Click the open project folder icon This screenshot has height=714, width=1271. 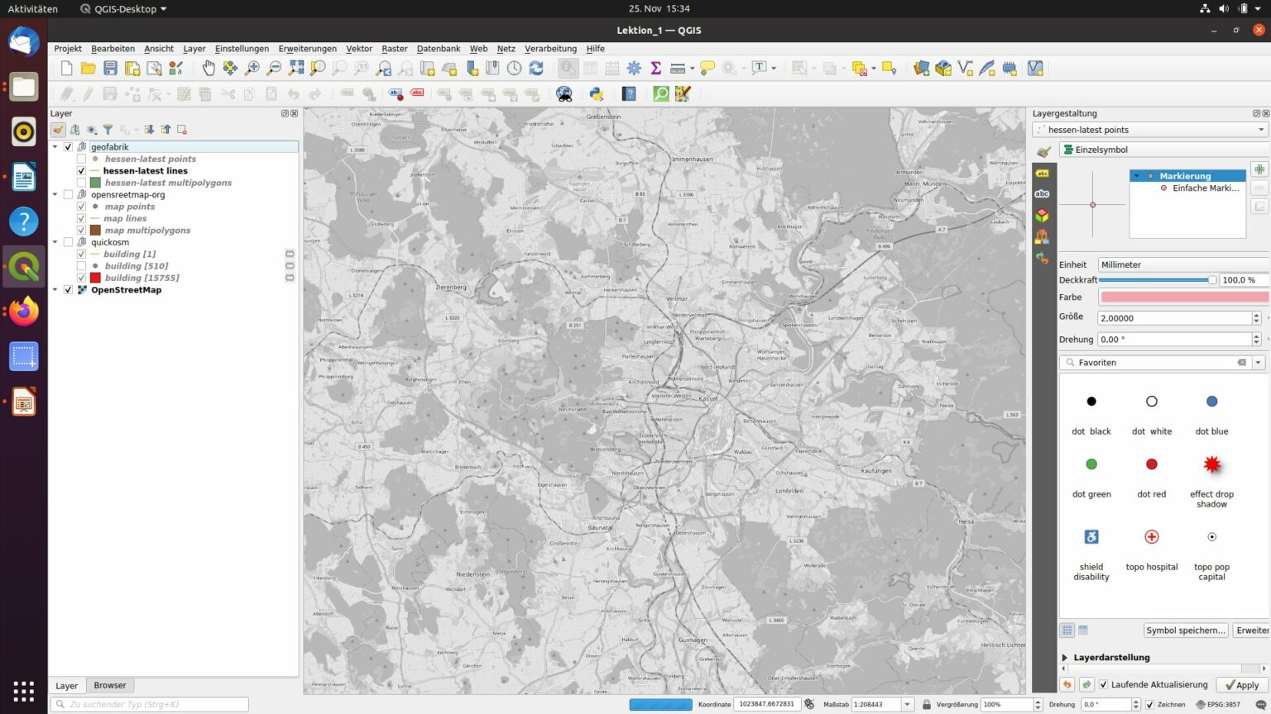click(x=89, y=69)
